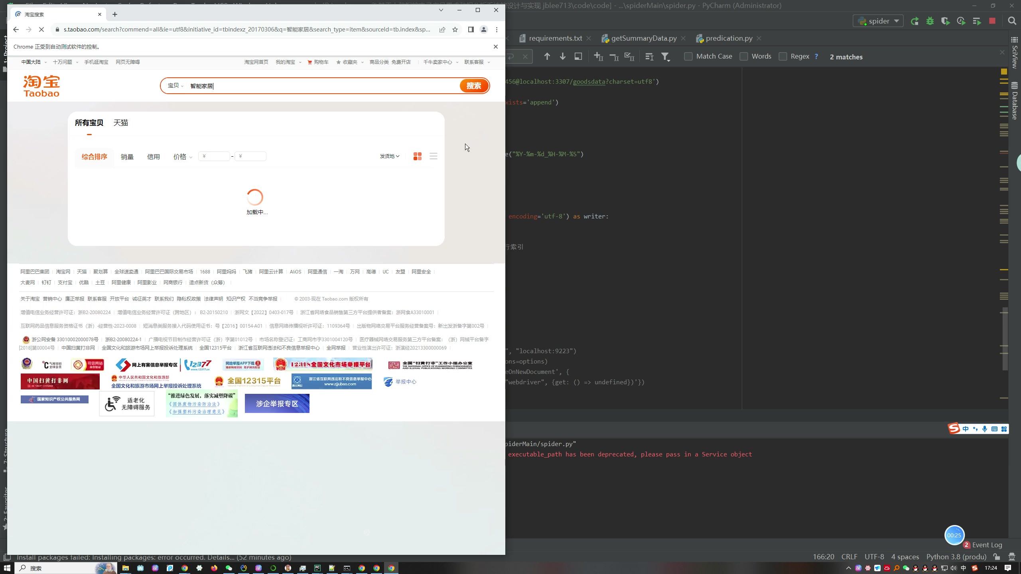
Task: Click Select All Occurrences icon in find bar
Action: (629, 57)
